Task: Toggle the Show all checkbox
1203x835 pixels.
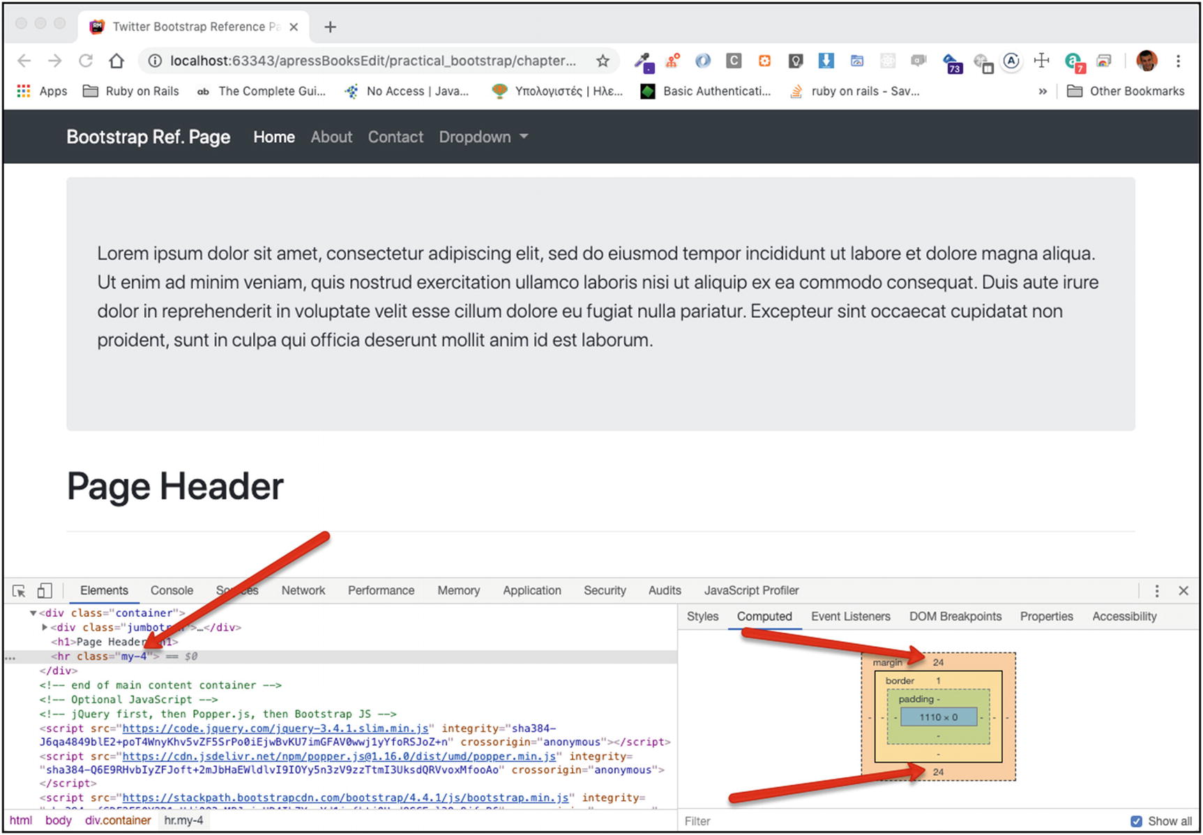Action: click(1136, 821)
